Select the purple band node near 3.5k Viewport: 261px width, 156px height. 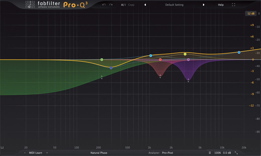coord(188,59)
